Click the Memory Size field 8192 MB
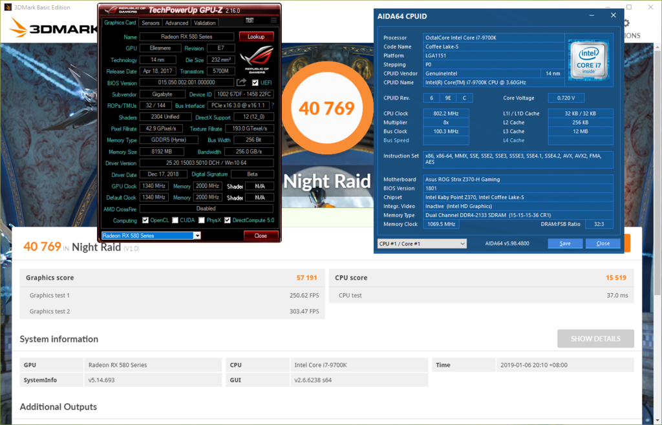The height and width of the screenshot is (425, 662). pyautogui.click(x=162, y=151)
